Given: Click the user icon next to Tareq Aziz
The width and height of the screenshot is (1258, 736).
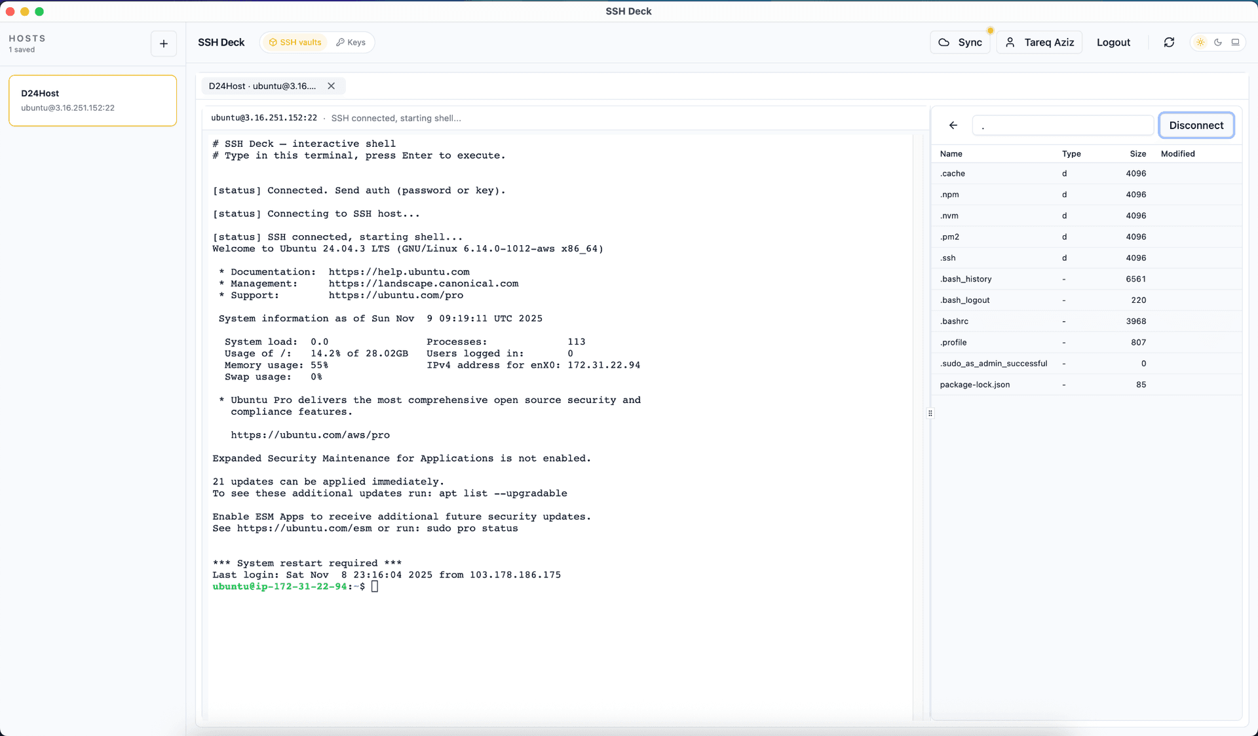Looking at the screenshot, I should click(x=1010, y=42).
